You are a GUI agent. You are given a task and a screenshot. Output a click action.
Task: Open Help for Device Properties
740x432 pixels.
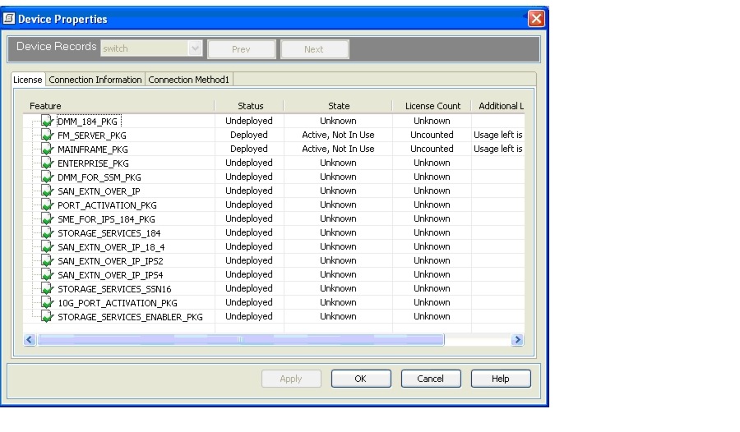[x=500, y=379]
